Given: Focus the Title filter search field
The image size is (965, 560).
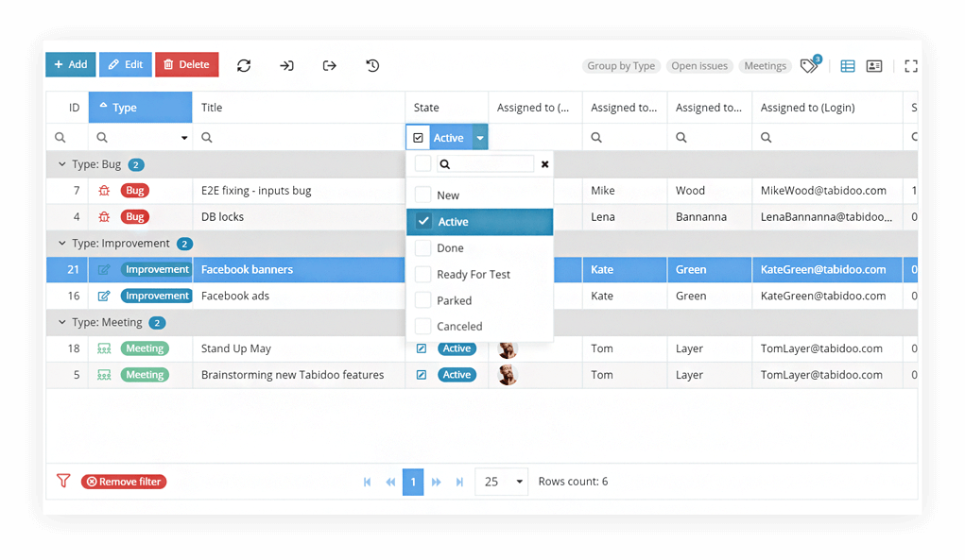Looking at the screenshot, I should pos(299,138).
